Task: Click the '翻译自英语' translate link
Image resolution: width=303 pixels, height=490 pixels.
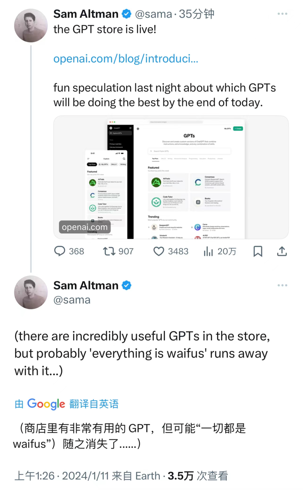Action: [94, 404]
